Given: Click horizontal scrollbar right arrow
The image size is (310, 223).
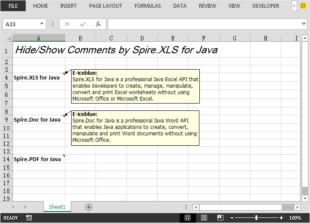Looking at the screenshot, I should coord(297,208).
